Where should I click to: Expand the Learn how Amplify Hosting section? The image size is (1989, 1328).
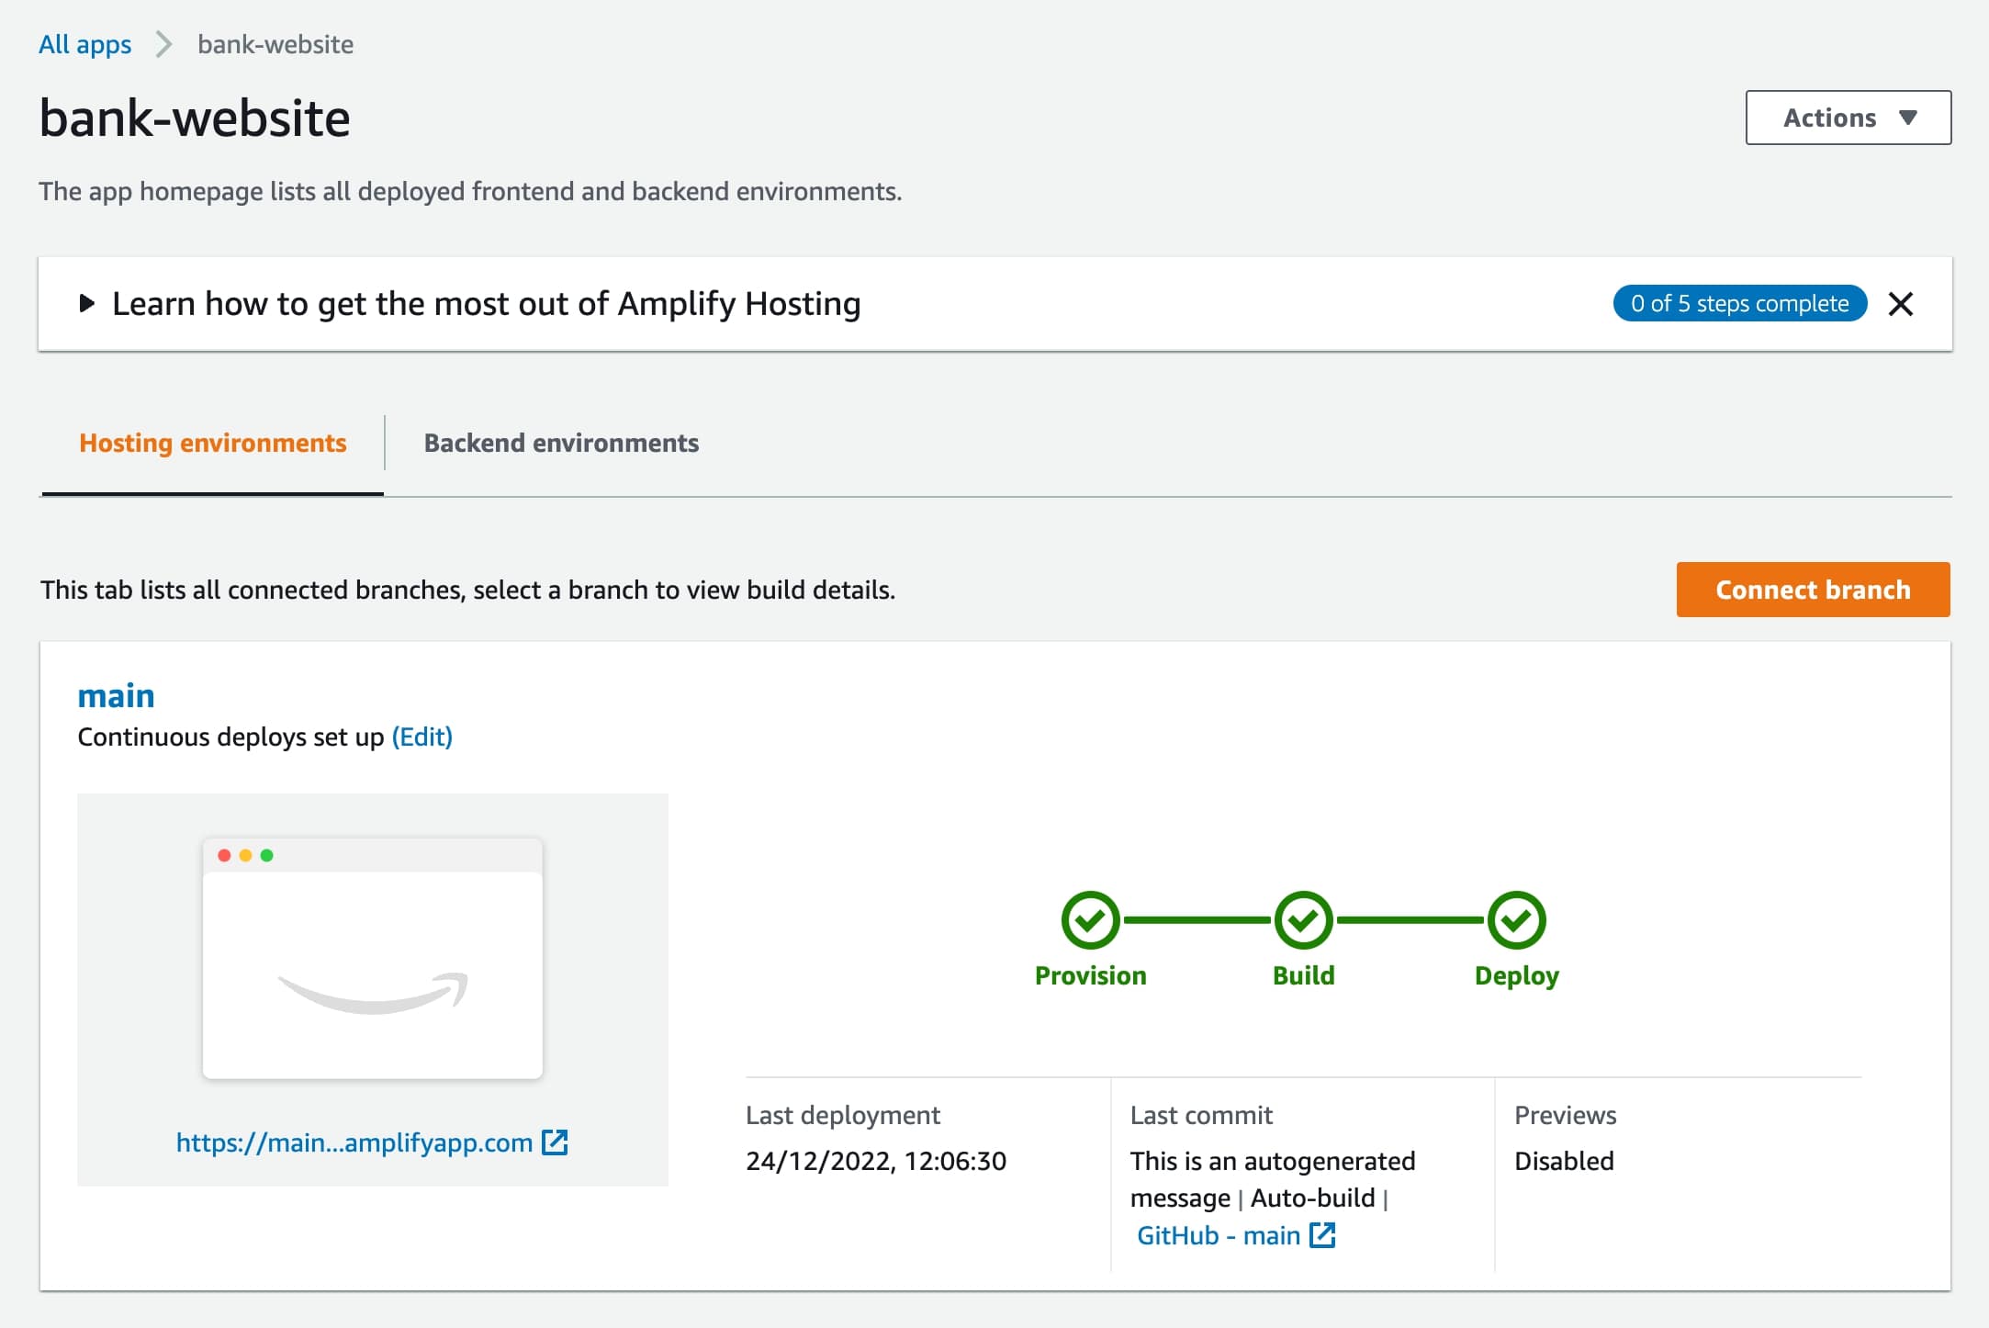coord(87,304)
